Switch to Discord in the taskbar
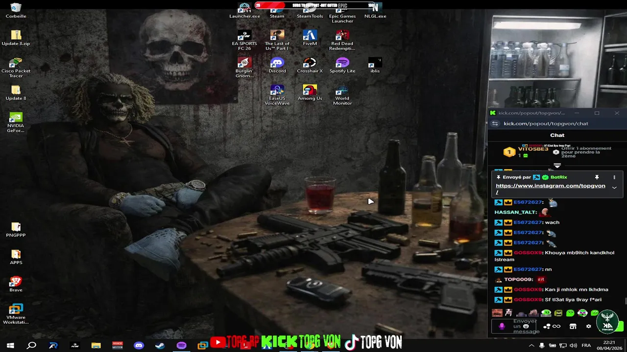 point(139,345)
